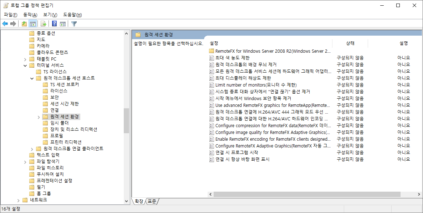Click the 구성되지 않음 state of 최대 색 농도 제한
The width and height of the screenshot is (423, 213).
pyautogui.click(x=350, y=58)
